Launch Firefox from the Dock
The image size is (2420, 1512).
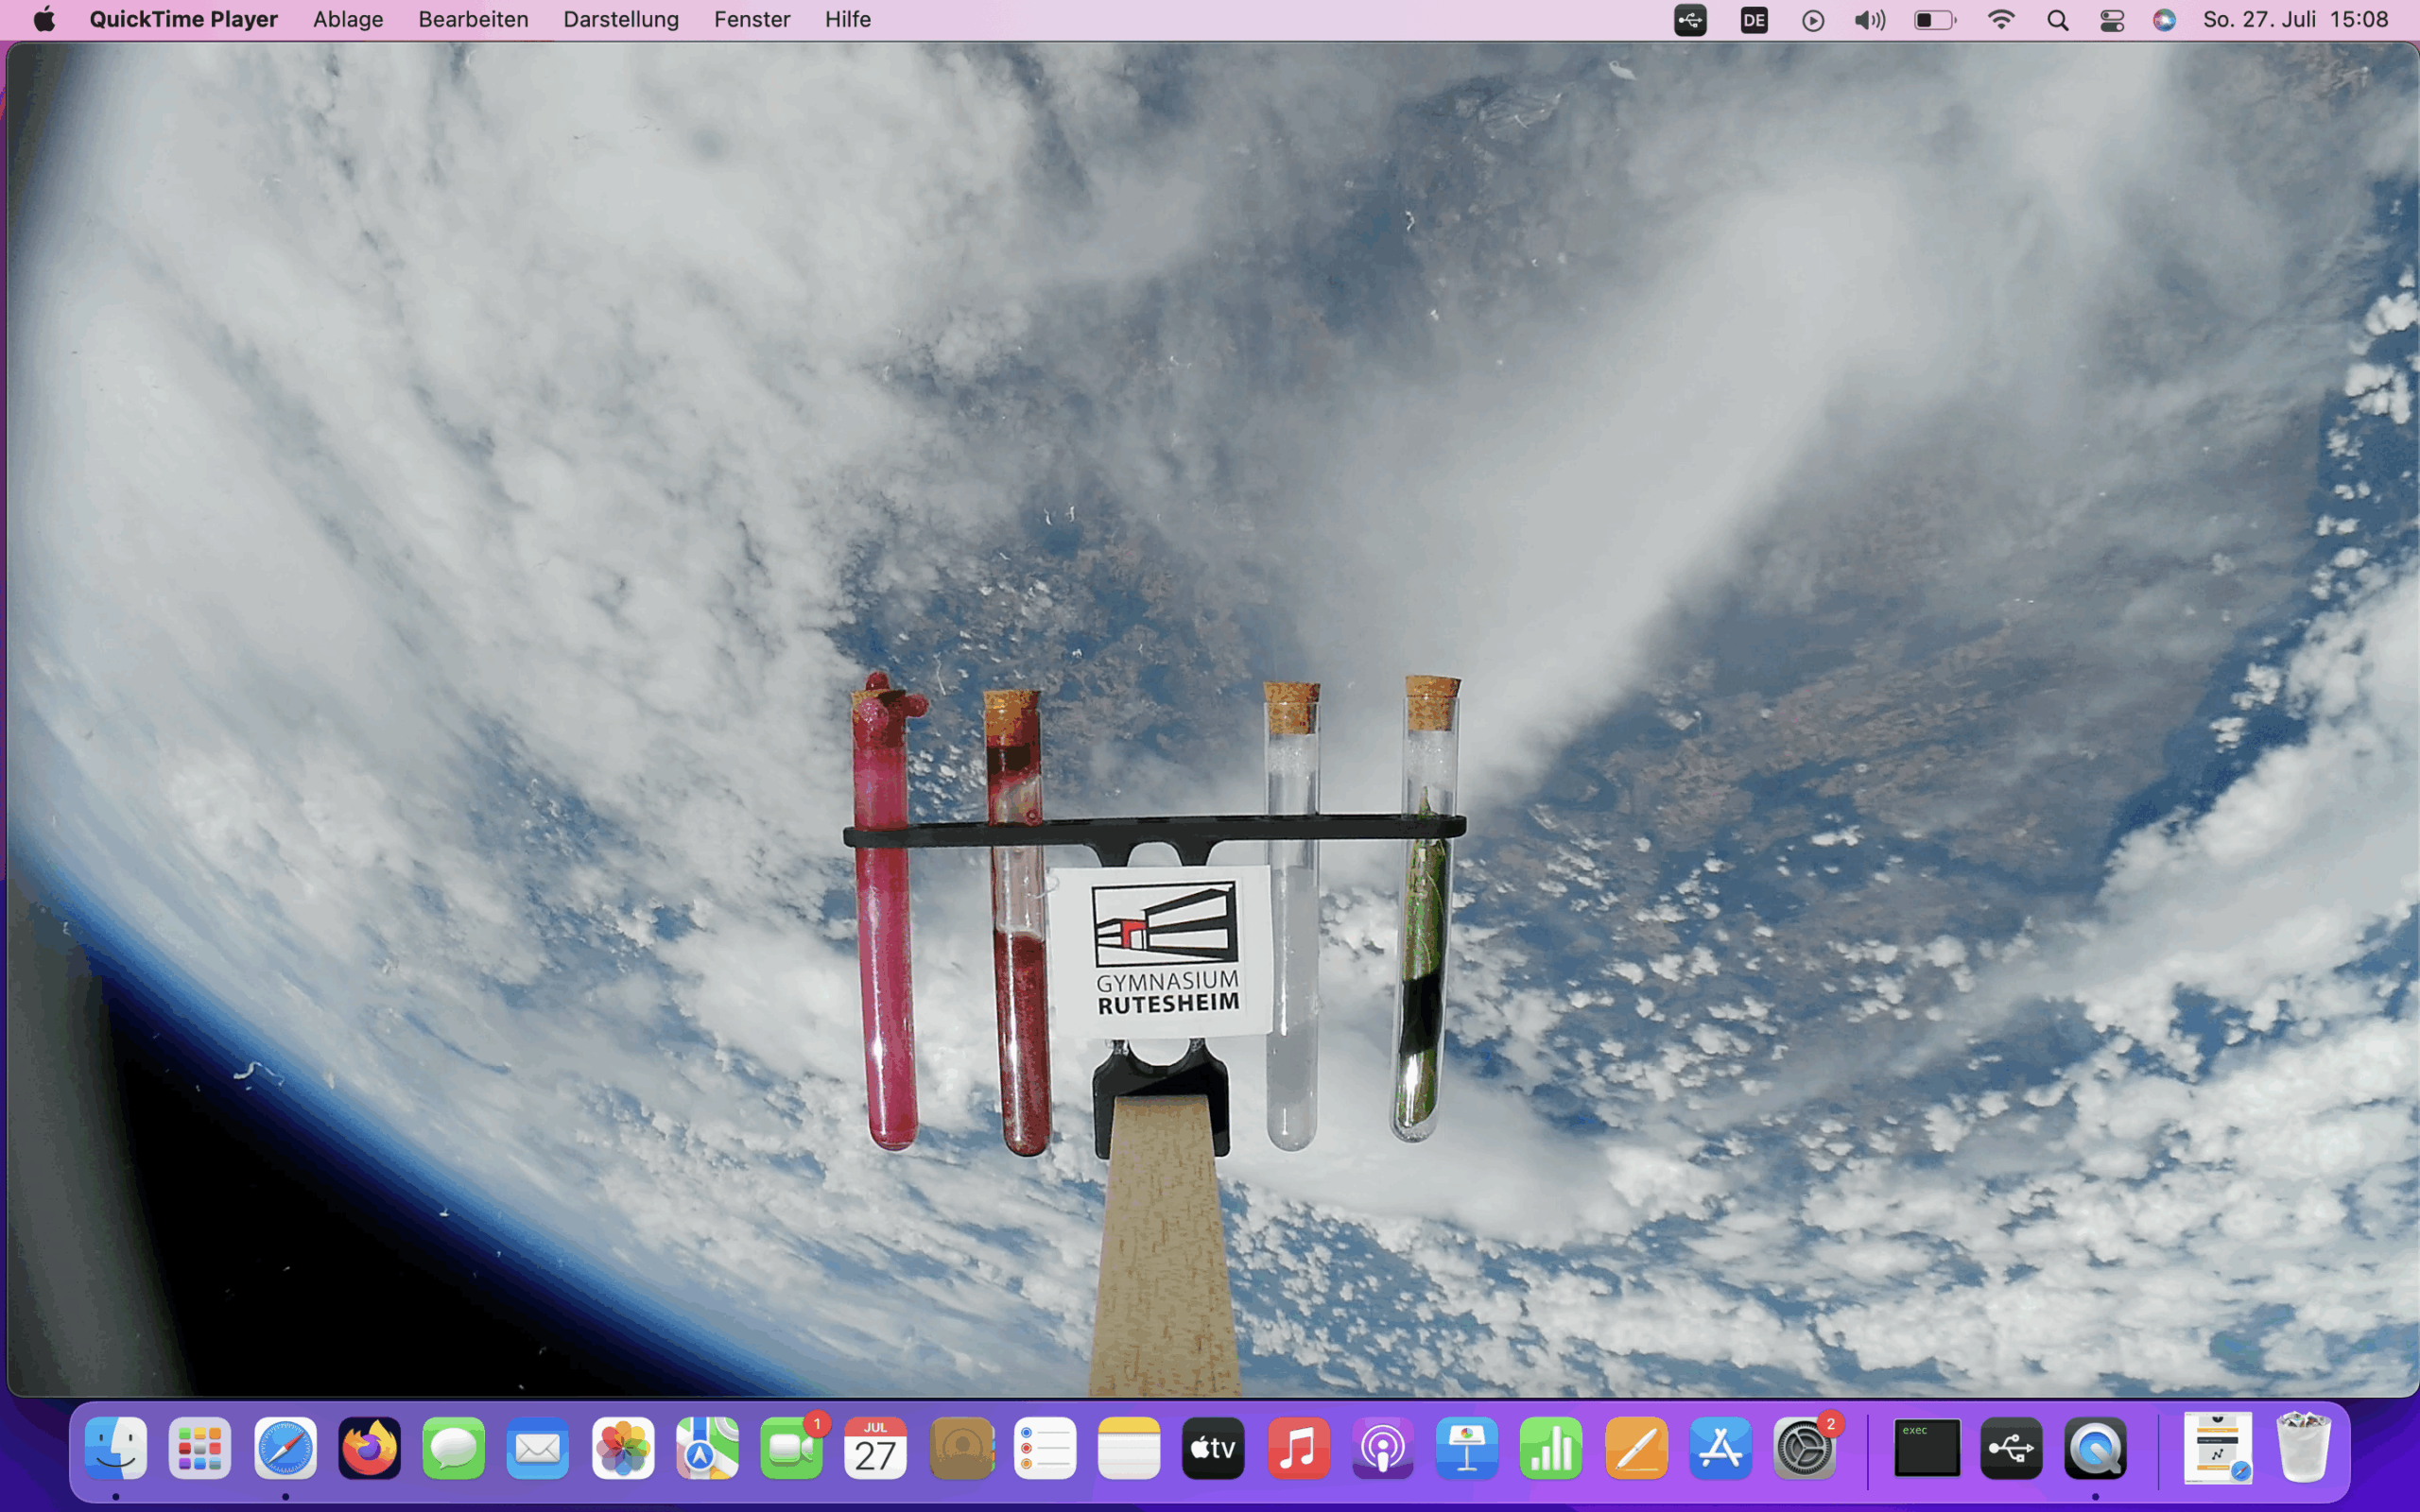tap(369, 1447)
